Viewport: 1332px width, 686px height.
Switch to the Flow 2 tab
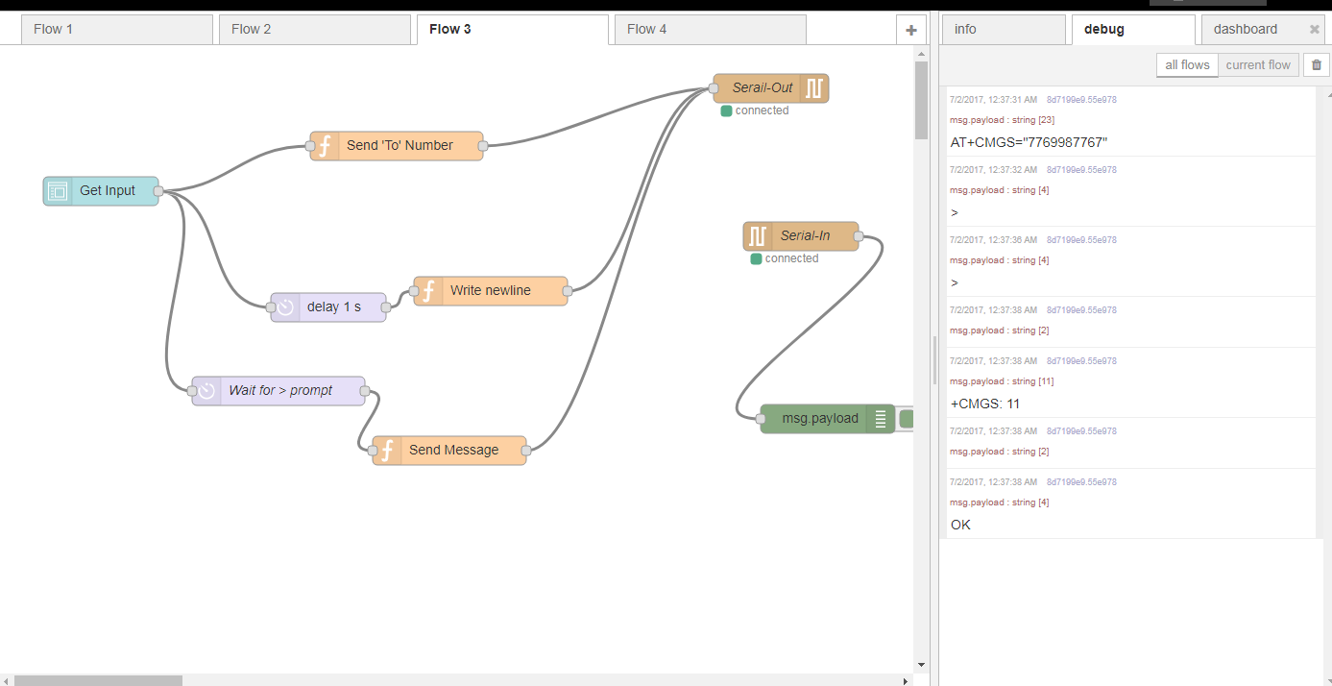coord(315,30)
